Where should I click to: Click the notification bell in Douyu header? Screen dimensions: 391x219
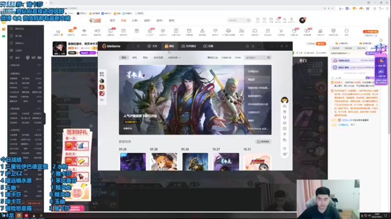click(284, 20)
